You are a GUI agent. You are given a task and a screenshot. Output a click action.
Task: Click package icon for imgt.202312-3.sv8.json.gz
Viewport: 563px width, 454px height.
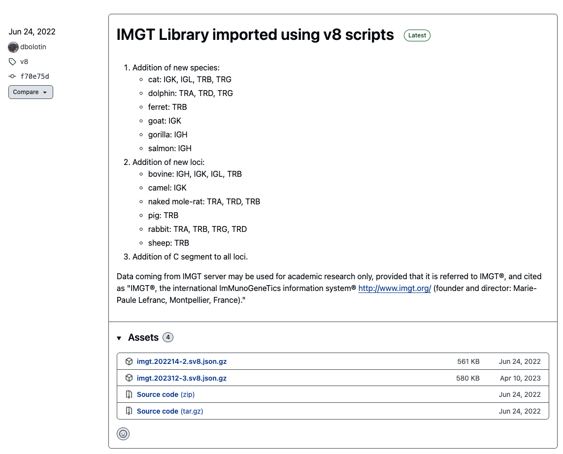129,378
